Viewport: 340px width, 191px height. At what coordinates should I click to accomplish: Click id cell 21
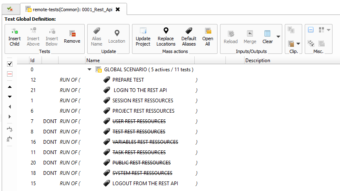tap(33, 90)
